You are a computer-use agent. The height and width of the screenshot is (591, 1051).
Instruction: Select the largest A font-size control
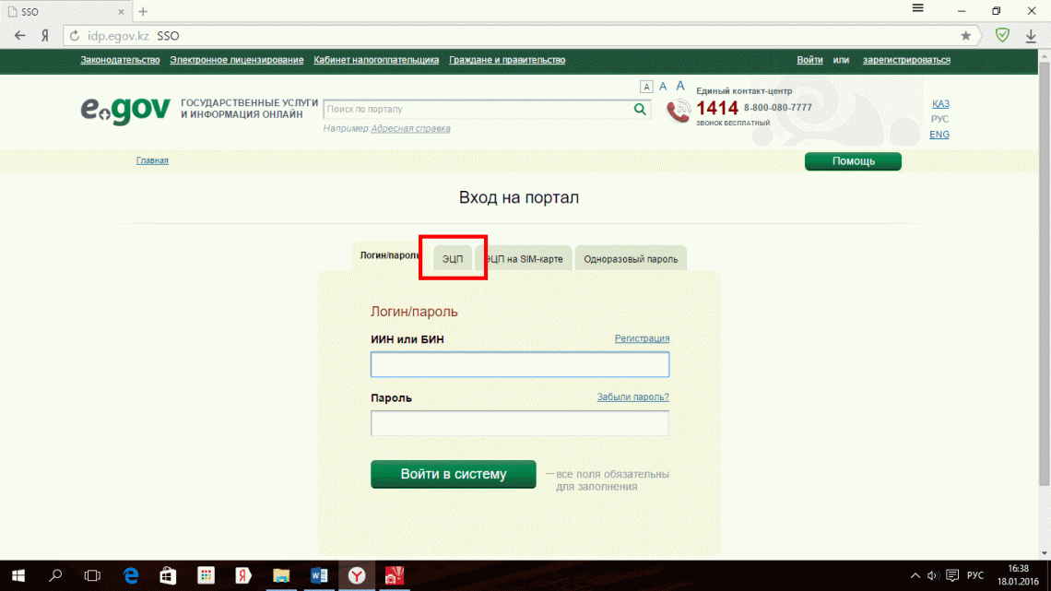[679, 85]
